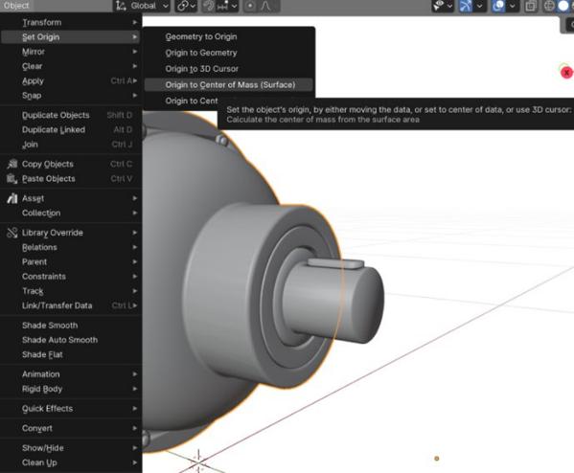Open the proportional editing falloff curve
The width and height of the screenshot is (574, 473).
tap(266, 6)
